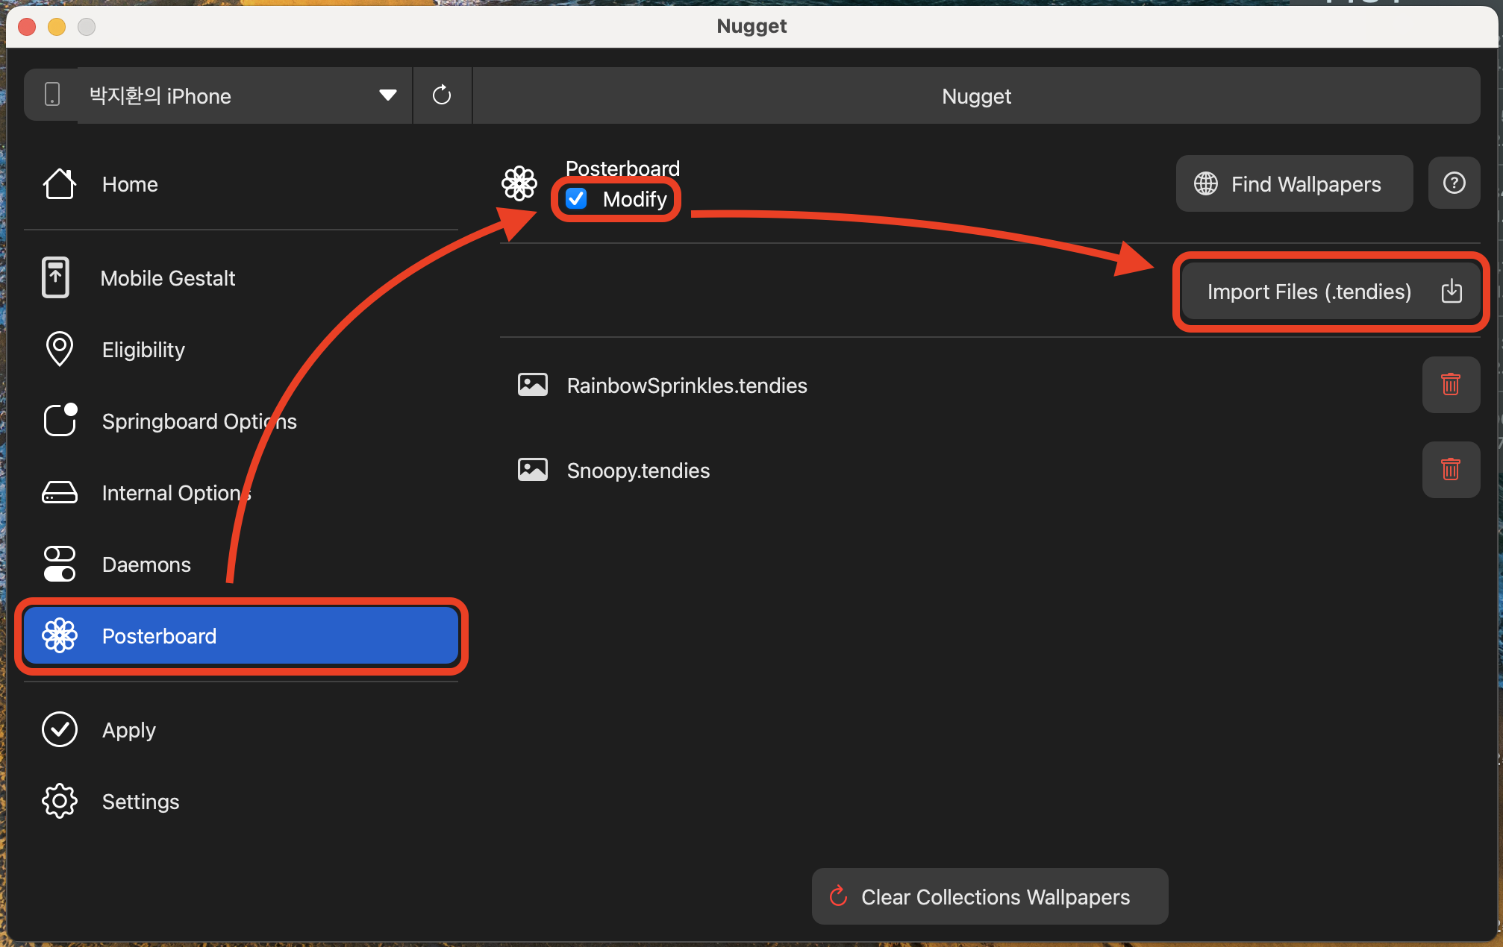The image size is (1503, 947).
Task: Click the Internal Options drive icon
Action: pos(60,493)
